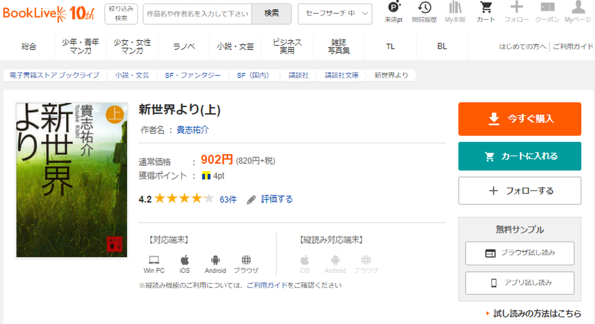The image size is (595, 324).
Task: Select the ラノベ category tab
Action: pos(184,46)
